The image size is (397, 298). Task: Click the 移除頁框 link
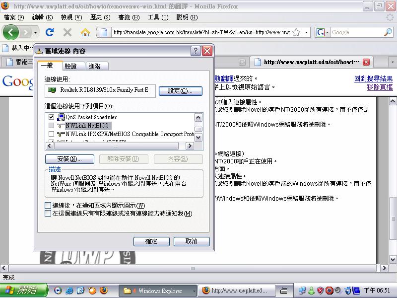pyautogui.click(x=380, y=87)
